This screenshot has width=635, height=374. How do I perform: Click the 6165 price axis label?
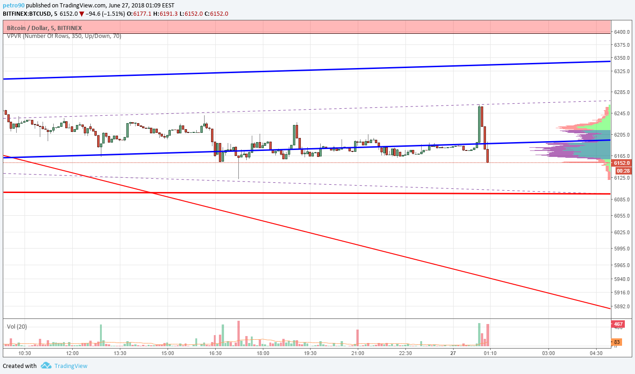pyautogui.click(x=623, y=156)
